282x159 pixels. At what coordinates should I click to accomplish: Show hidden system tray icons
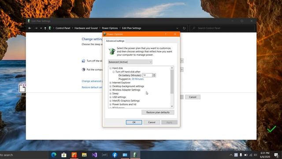pos(231,155)
